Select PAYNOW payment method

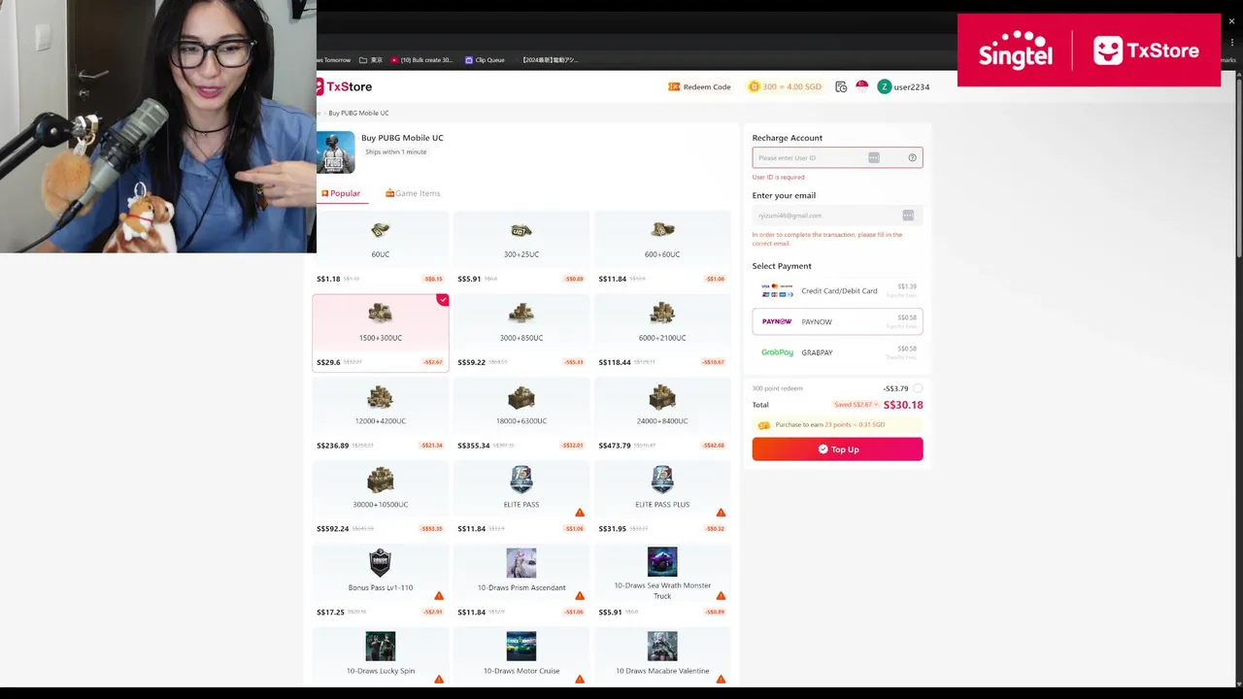tap(837, 321)
